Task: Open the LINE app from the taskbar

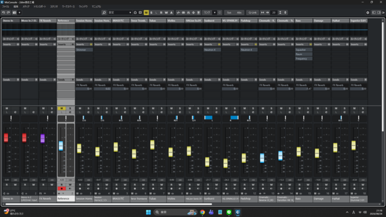Action: (x=229, y=212)
